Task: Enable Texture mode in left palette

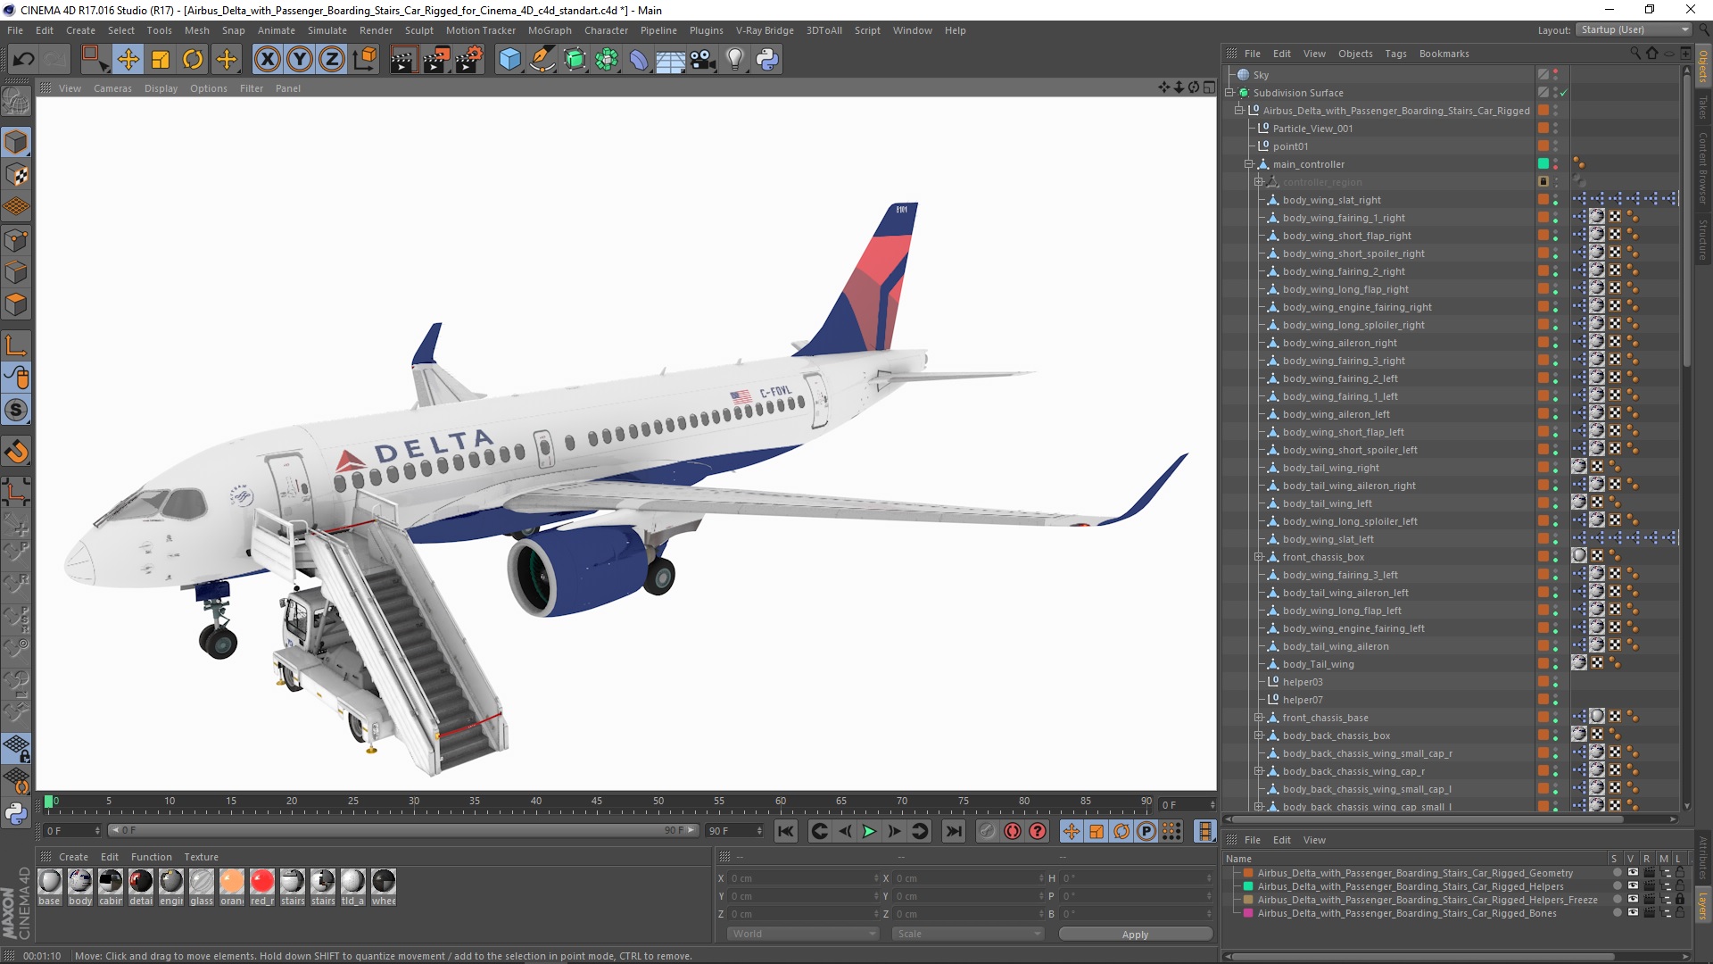Action: click(x=16, y=175)
